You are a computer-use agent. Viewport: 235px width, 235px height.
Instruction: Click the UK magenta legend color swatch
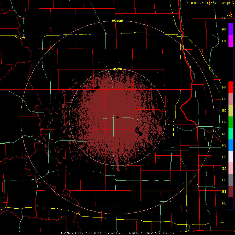tap(231, 41)
